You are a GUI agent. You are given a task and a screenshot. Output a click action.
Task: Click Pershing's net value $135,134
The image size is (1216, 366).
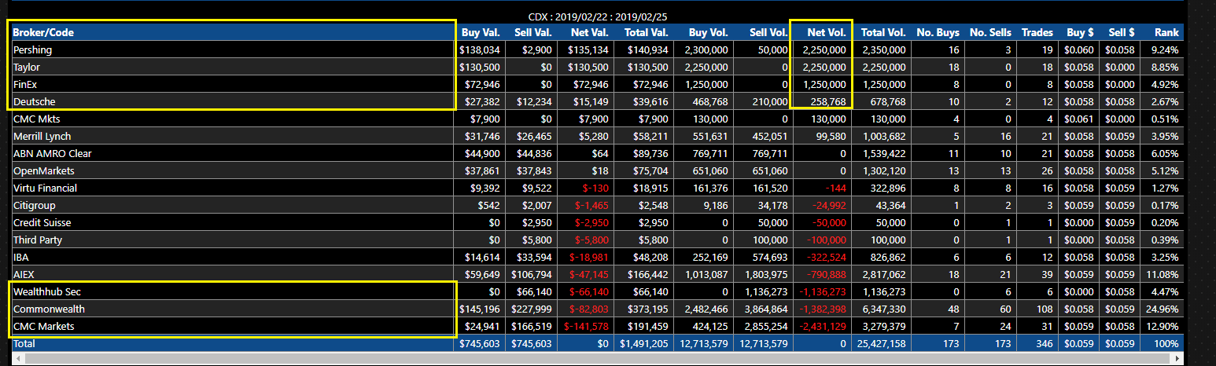click(x=587, y=49)
